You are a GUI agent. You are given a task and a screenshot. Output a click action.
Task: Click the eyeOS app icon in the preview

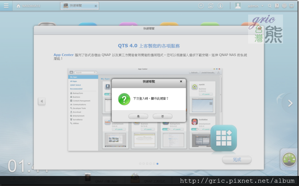tap(194, 87)
